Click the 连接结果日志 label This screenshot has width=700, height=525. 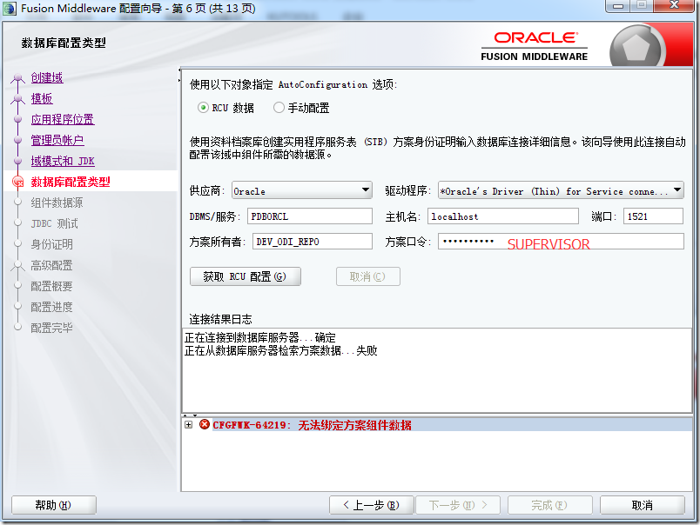click(220, 319)
